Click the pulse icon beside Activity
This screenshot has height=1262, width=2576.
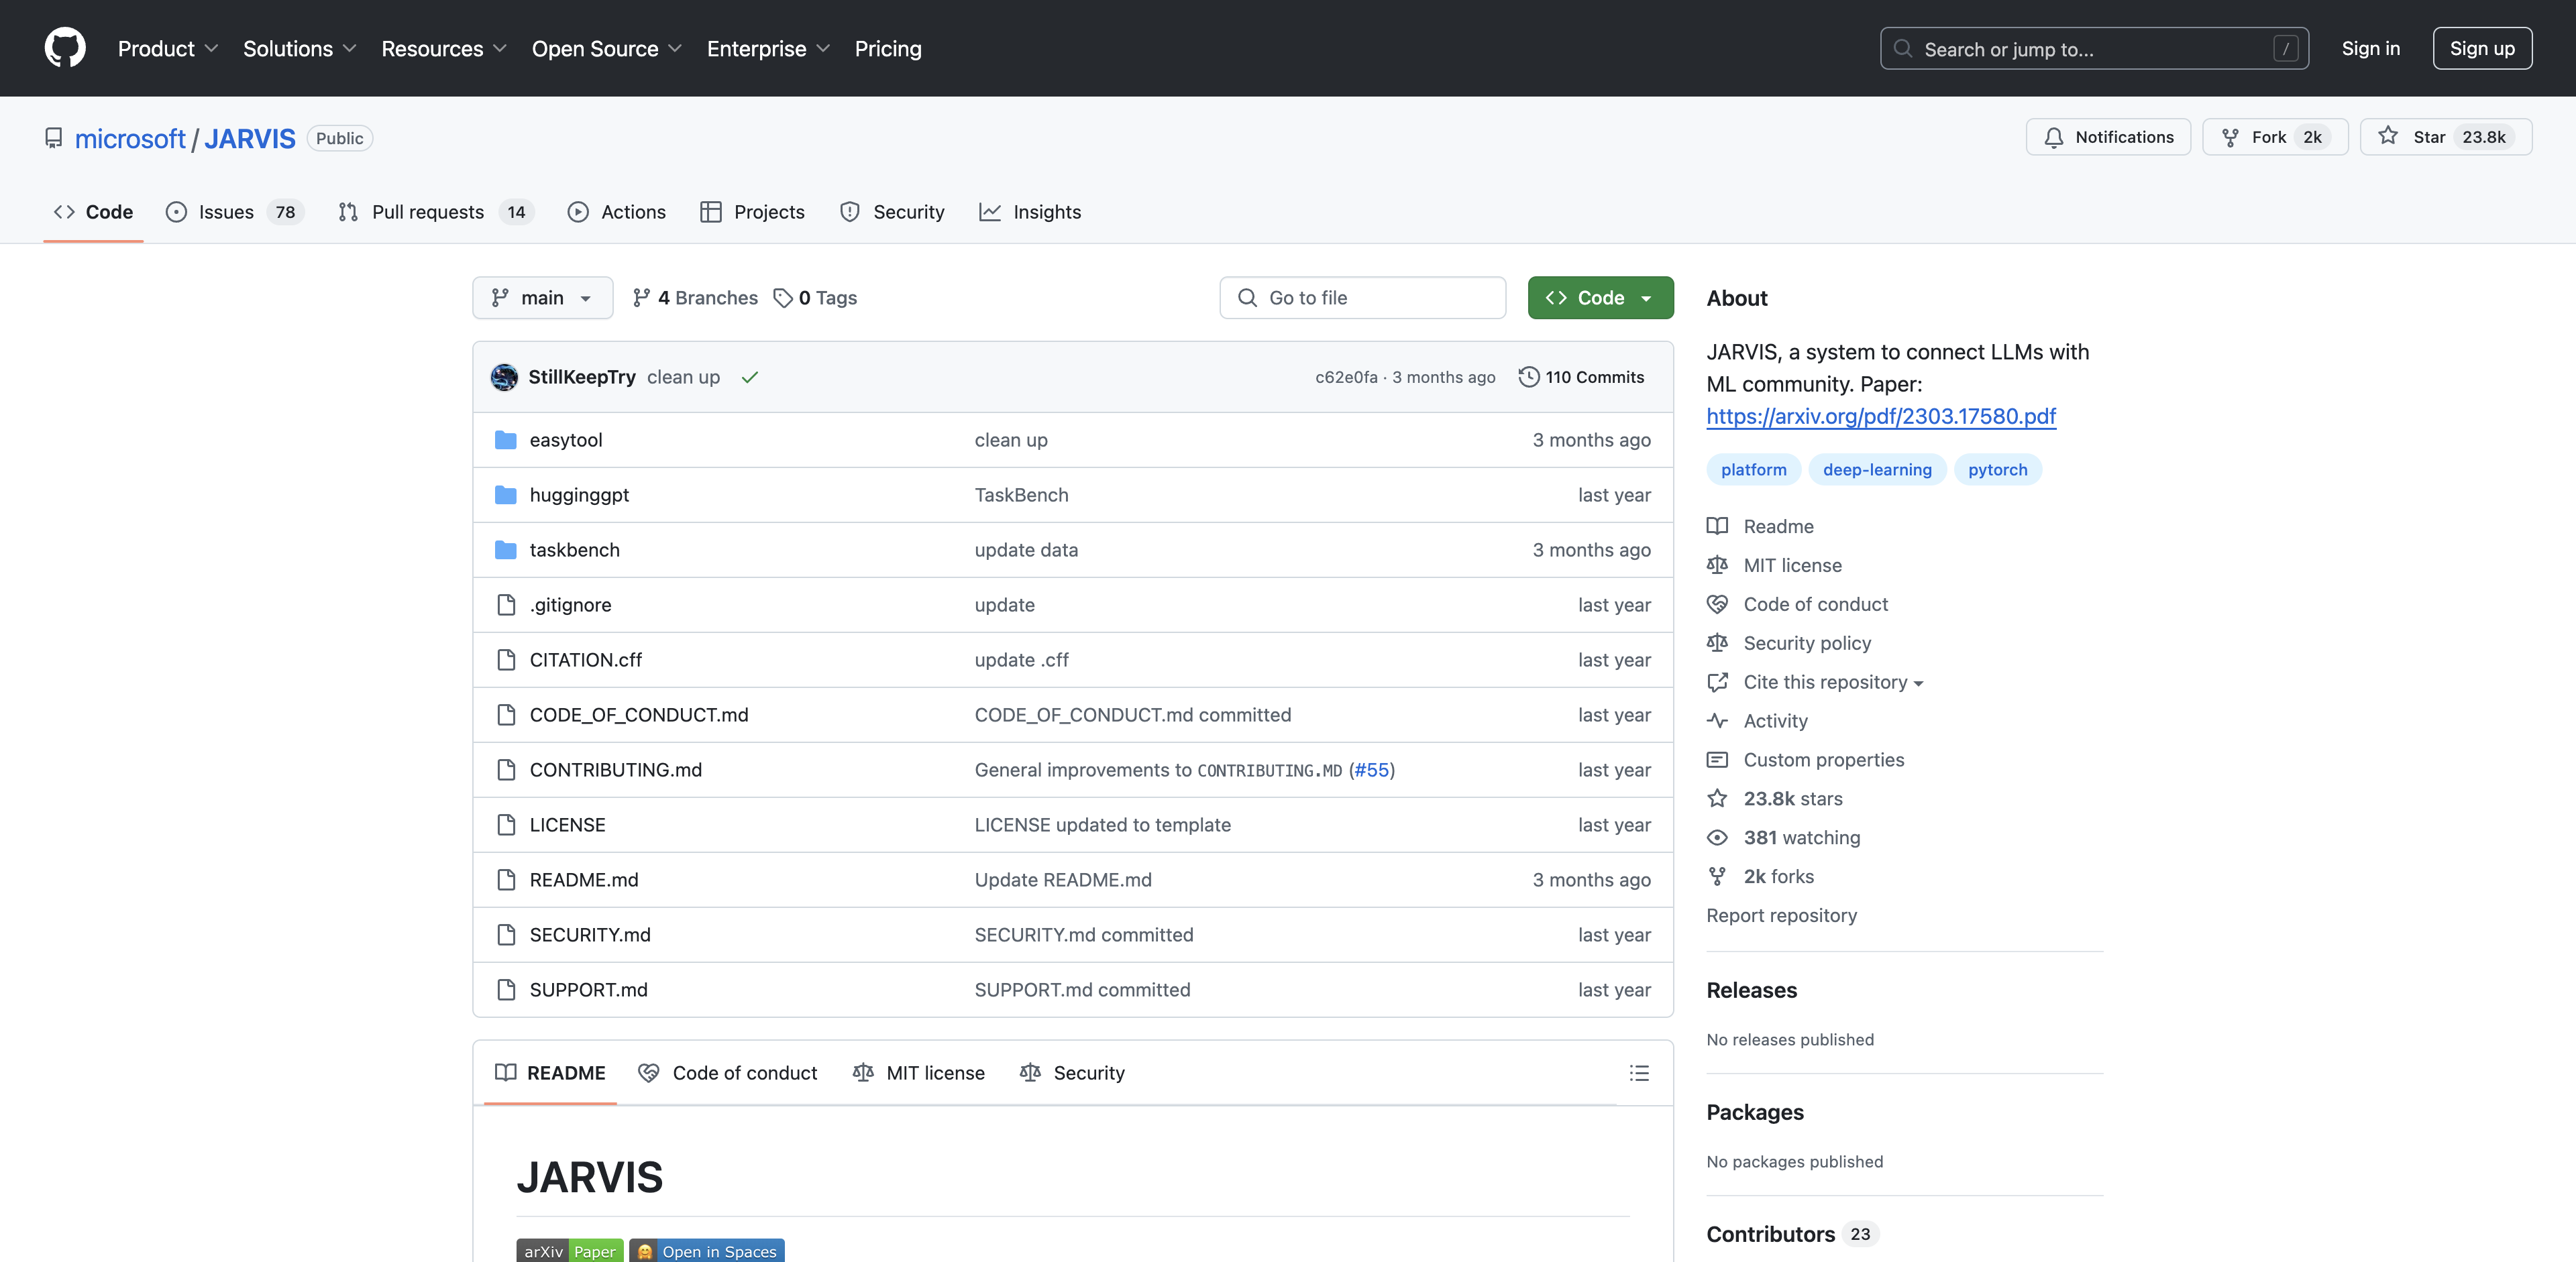1717,720
